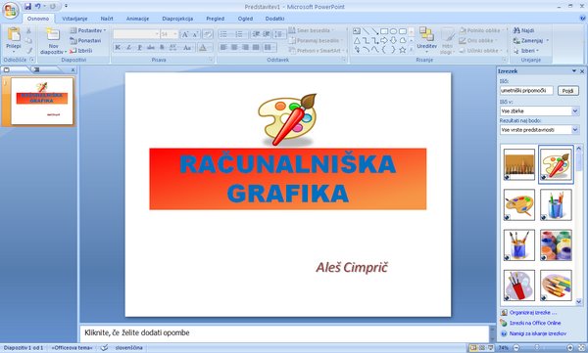Toggle underline P formatting
588x353 pixels.
[x=139, y=48]
